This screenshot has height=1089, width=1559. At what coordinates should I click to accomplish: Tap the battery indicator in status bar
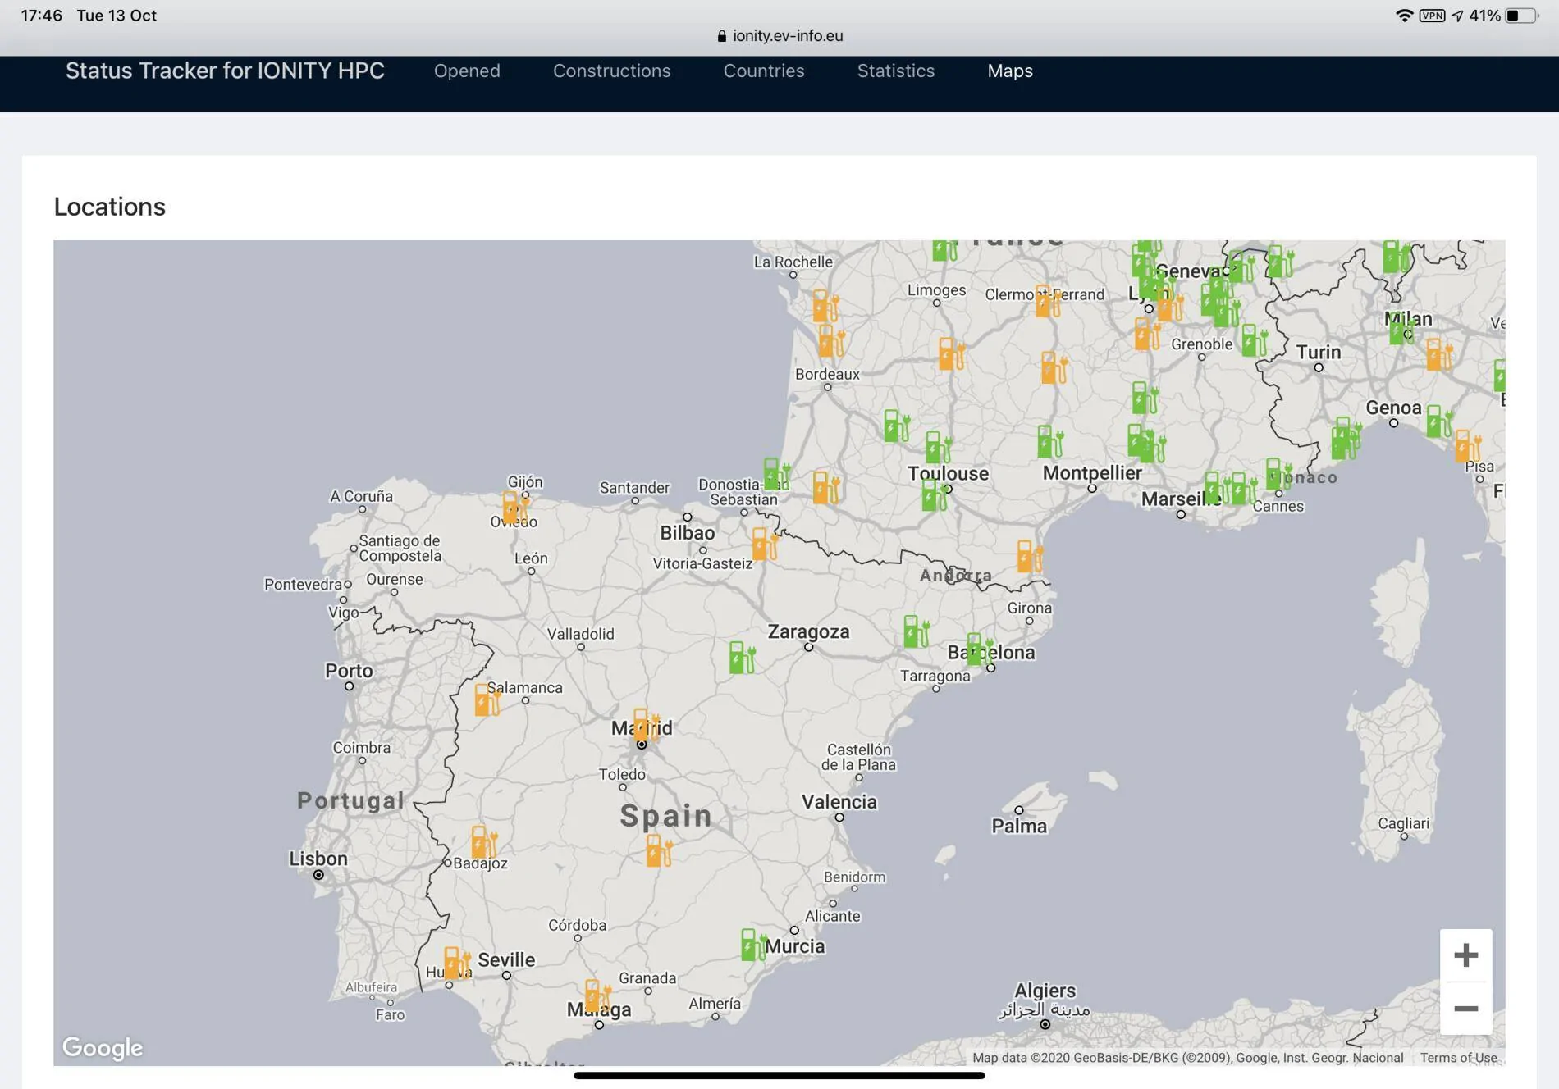[x=1522, y=16]
